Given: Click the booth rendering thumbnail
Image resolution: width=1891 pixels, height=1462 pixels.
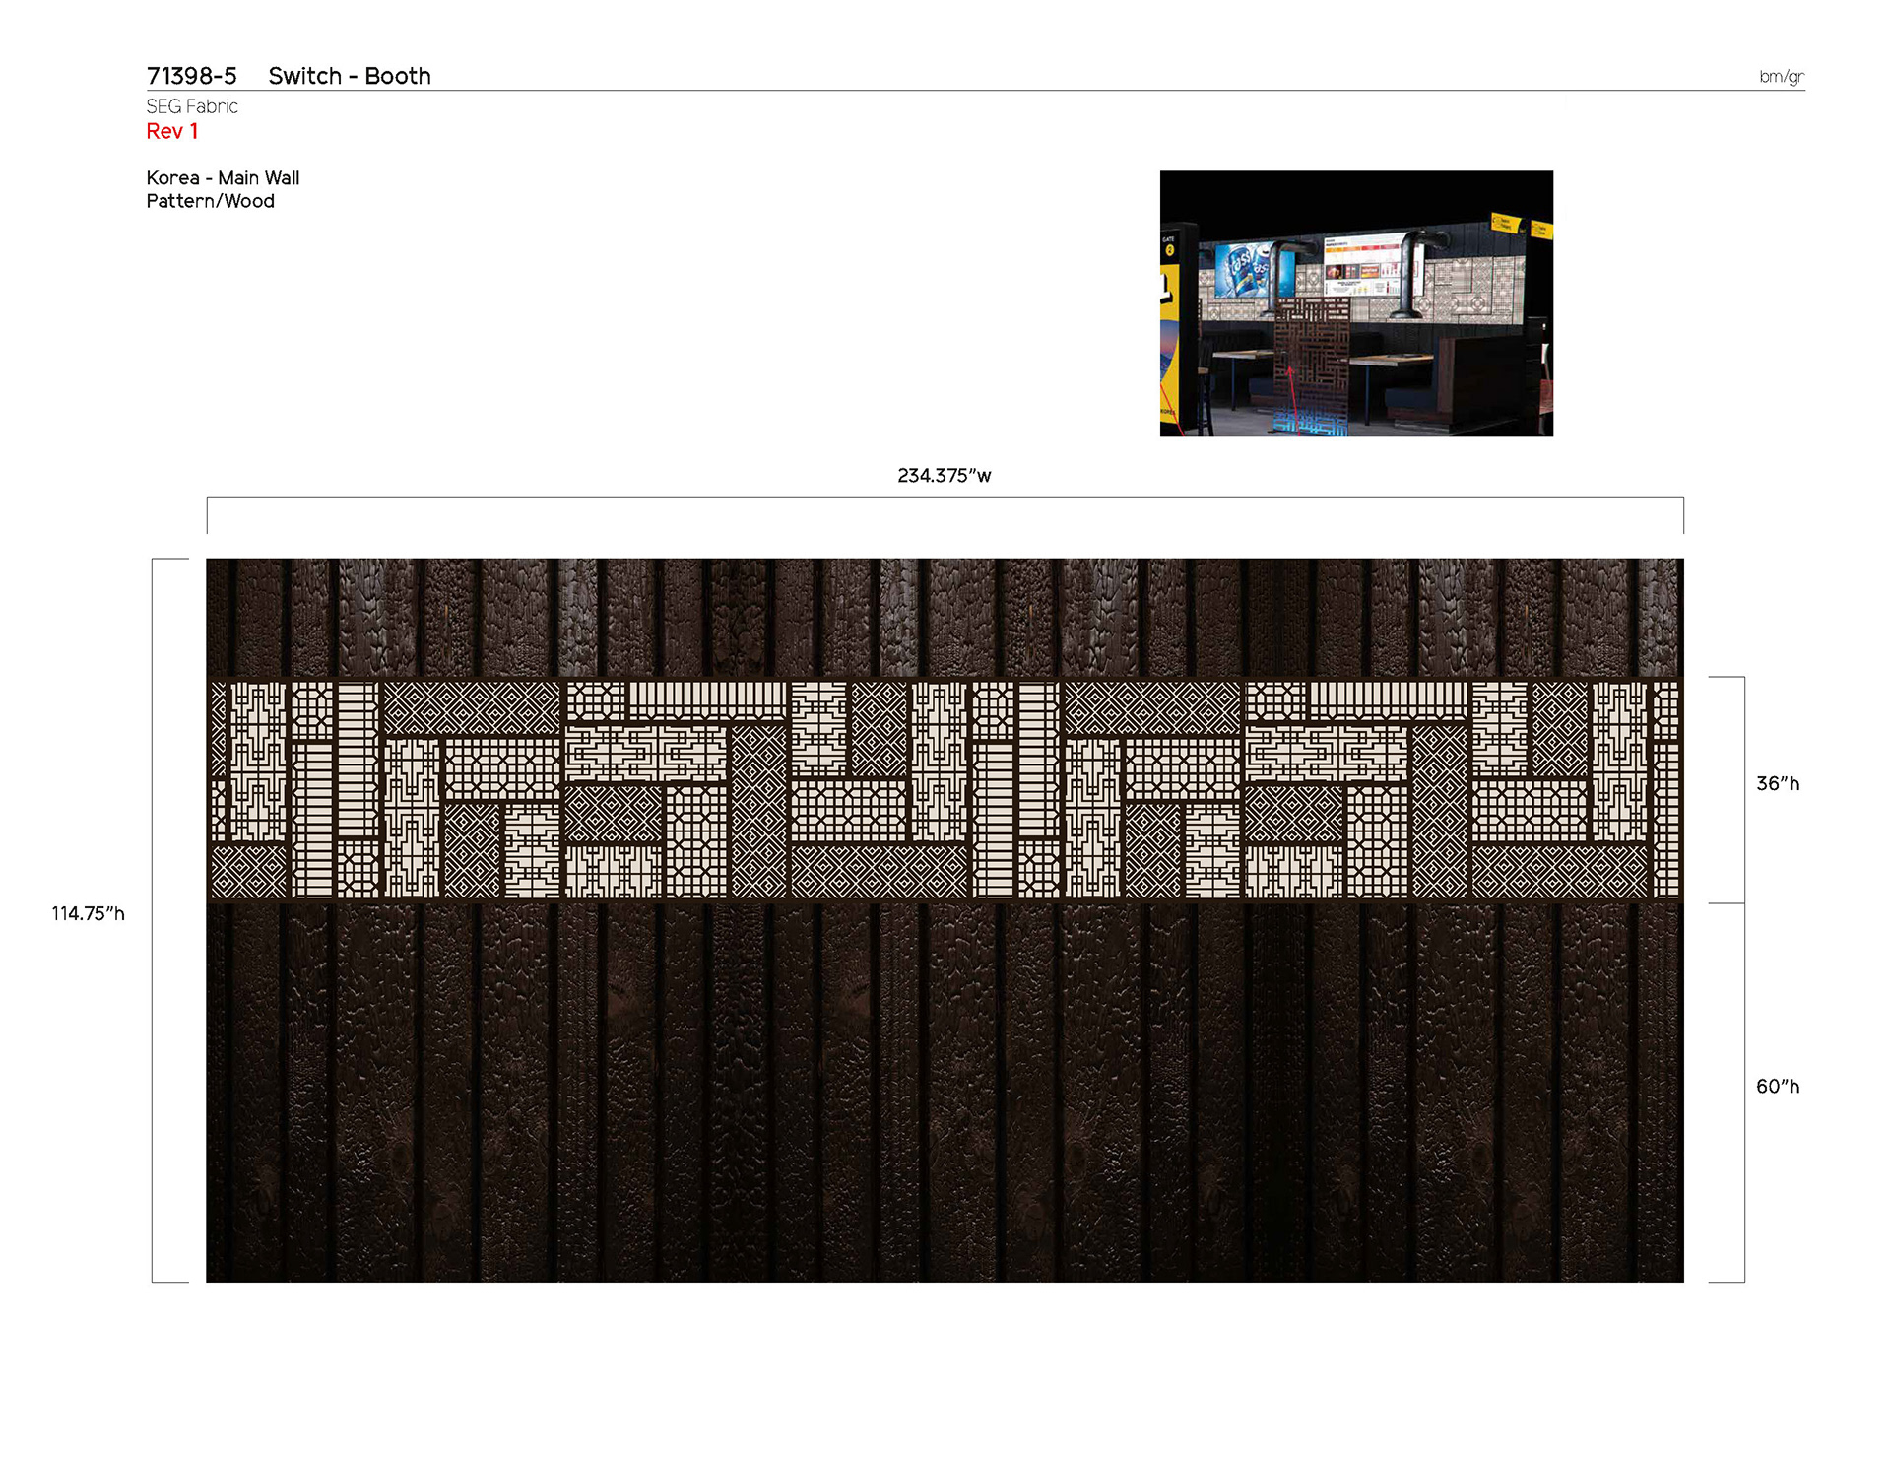Looking at the screenshot, I should click(x=1356, y=303).
